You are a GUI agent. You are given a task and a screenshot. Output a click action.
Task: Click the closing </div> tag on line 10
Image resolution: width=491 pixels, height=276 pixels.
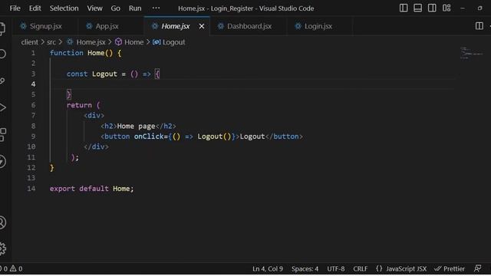[x=96, y=146]
